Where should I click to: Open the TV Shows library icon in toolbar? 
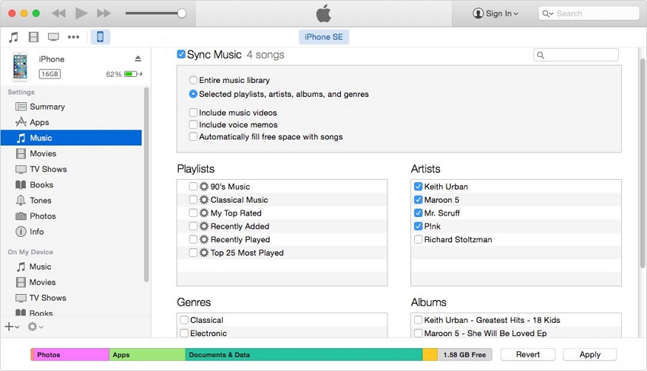[x=53, y=37]
